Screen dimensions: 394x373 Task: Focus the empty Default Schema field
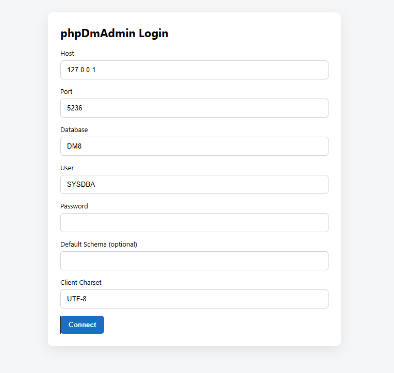click(x=194, y=261)
